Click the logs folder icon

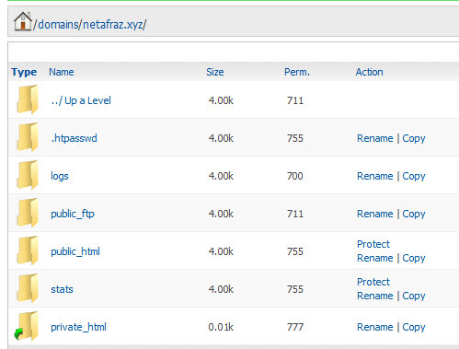click(x=28, y=175)
